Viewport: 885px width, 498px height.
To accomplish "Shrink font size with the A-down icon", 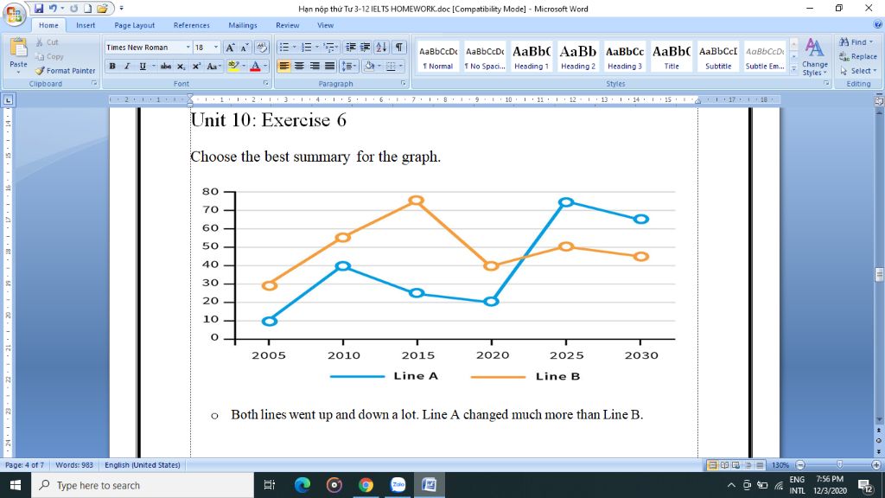I will click(x=245, y=48).
